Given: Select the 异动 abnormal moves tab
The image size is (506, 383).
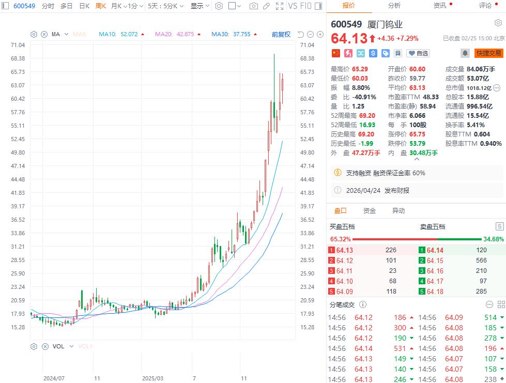Looking at the screenshot, I should click(398, 211).
